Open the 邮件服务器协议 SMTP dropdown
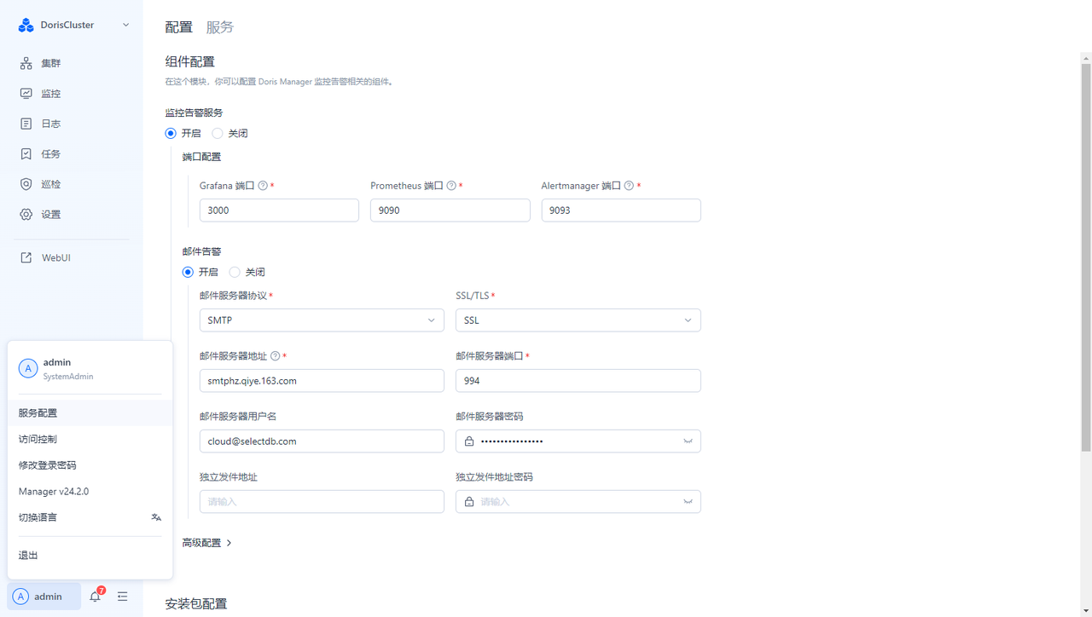Image resolution: width=1092 pixels, height=617 pixels. 322,320
